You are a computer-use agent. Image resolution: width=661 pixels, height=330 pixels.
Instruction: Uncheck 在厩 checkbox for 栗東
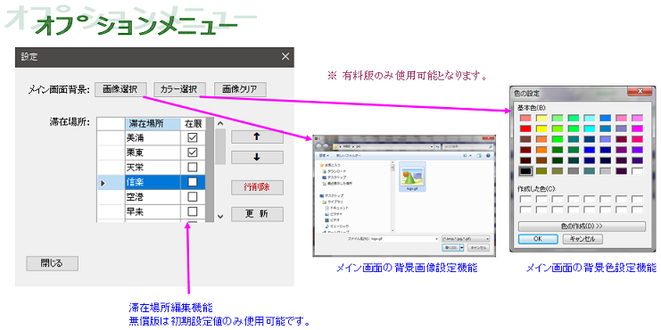[193, 153]
